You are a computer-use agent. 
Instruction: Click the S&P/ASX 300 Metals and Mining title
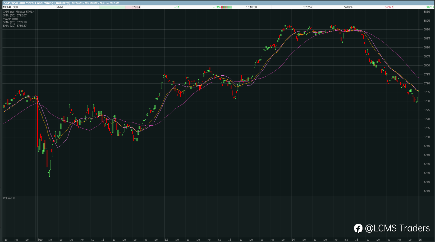click(37, 3)
